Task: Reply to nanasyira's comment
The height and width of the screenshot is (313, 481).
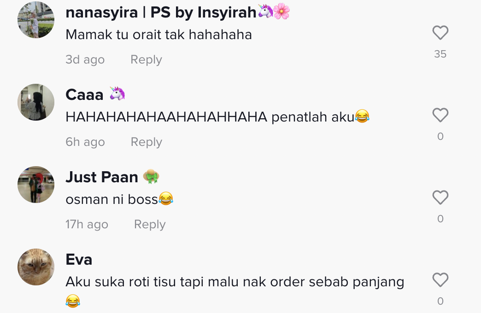Action: tap(146, 59)
